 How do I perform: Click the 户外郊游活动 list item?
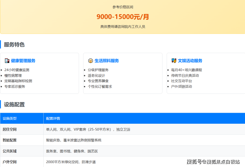[x=181, y=87]
